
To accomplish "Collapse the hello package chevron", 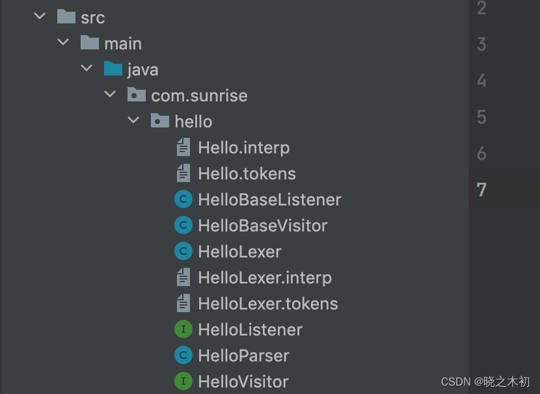I will click(x=133, y=121).
